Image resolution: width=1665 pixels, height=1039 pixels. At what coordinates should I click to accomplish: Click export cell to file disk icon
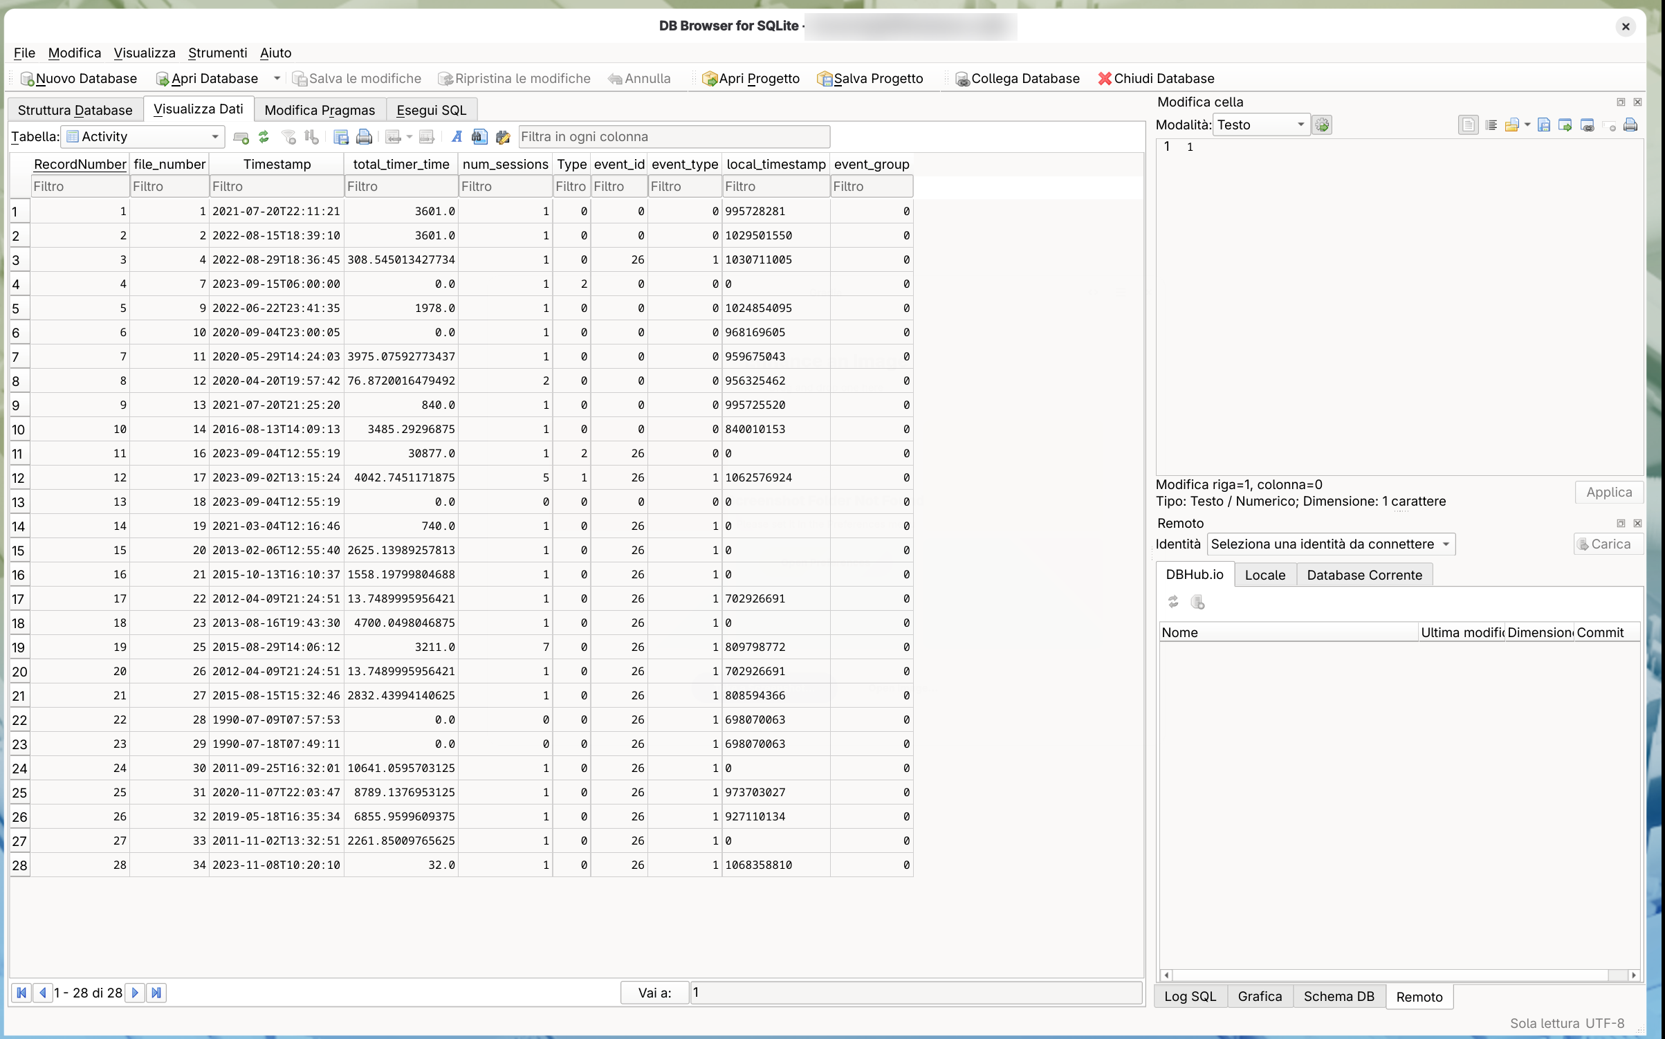pyautogui.click(x=1544, y=125)
